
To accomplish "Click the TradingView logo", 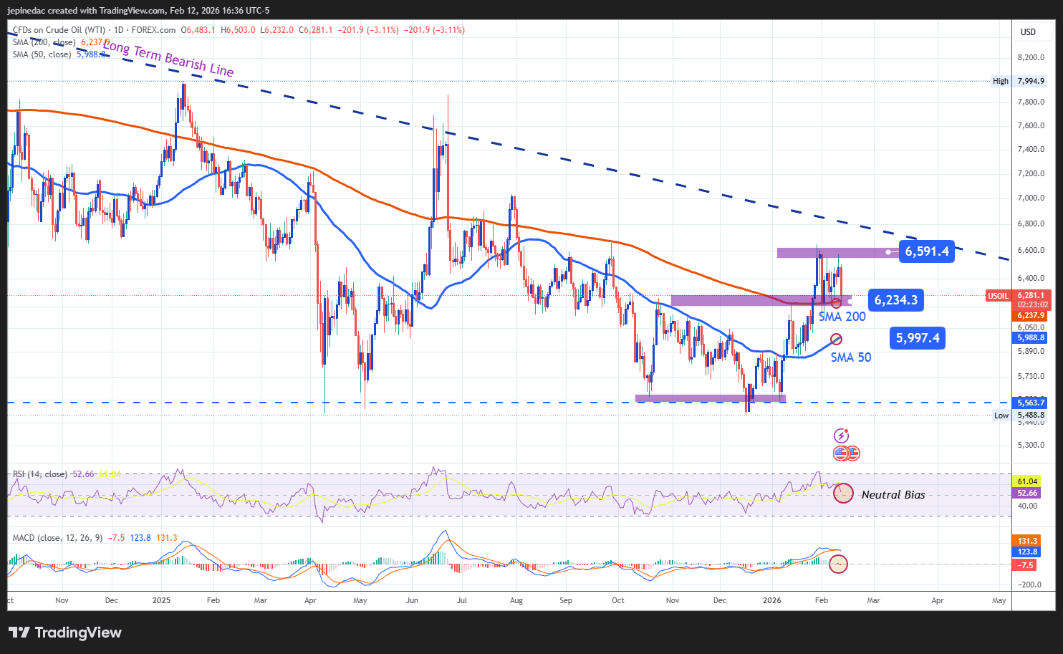I will tap(65, 633).
